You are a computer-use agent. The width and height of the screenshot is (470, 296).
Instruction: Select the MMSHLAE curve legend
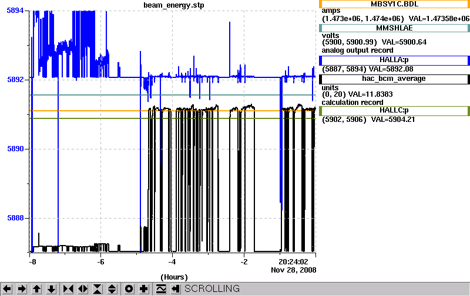point(394,28)
